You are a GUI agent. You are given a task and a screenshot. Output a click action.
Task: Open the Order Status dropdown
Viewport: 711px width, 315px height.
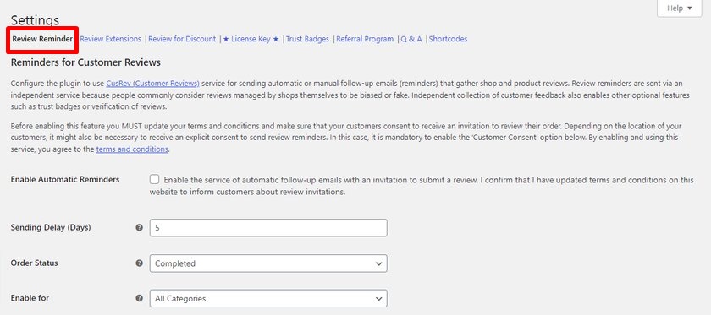(268, 263)
